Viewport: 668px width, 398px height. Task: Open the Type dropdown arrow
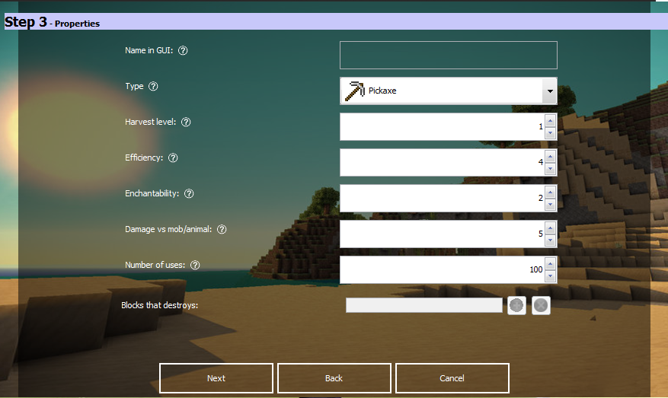tap(550, 91)
